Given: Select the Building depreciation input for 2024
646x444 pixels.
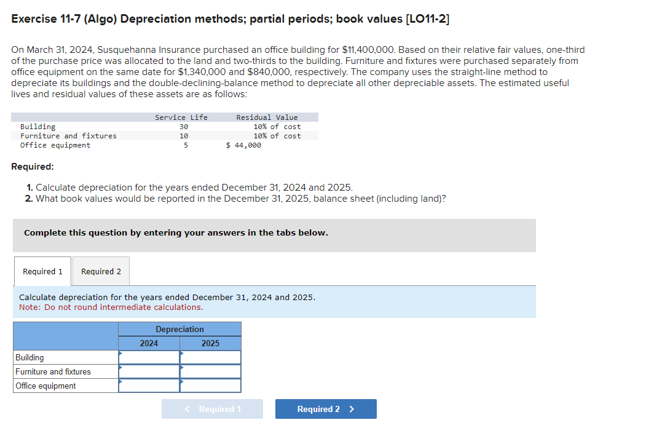Looking at the screenshot, I should (x=149, y=357).
